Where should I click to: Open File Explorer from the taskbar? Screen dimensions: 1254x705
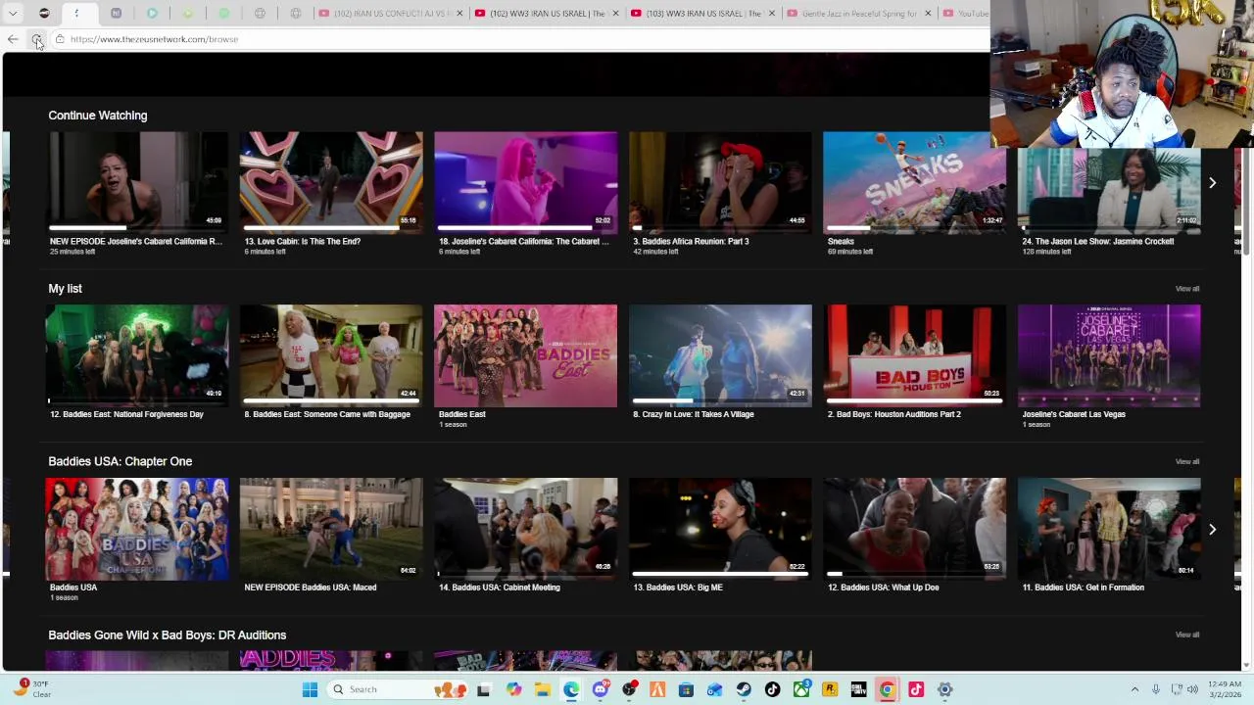point(543,689)
